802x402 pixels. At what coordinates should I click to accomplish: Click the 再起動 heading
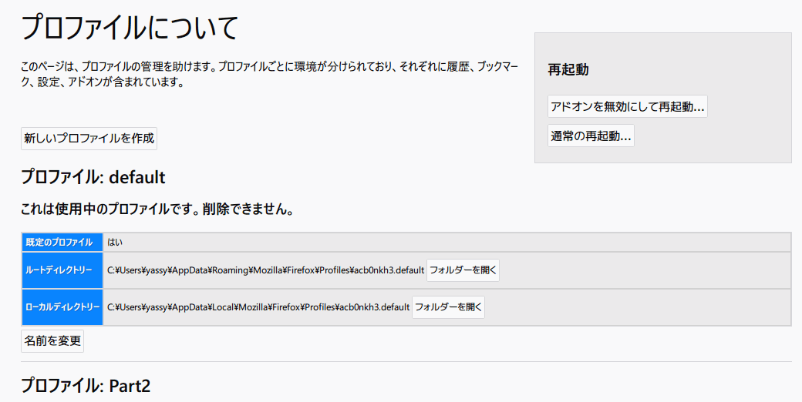click(x=568, y=69)
